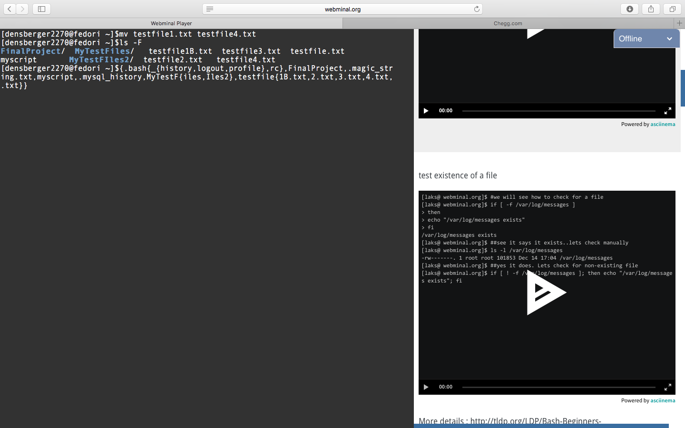Click the 'ls -F' command line
Screen dimensions: 685x428
[x=71, y=43]
